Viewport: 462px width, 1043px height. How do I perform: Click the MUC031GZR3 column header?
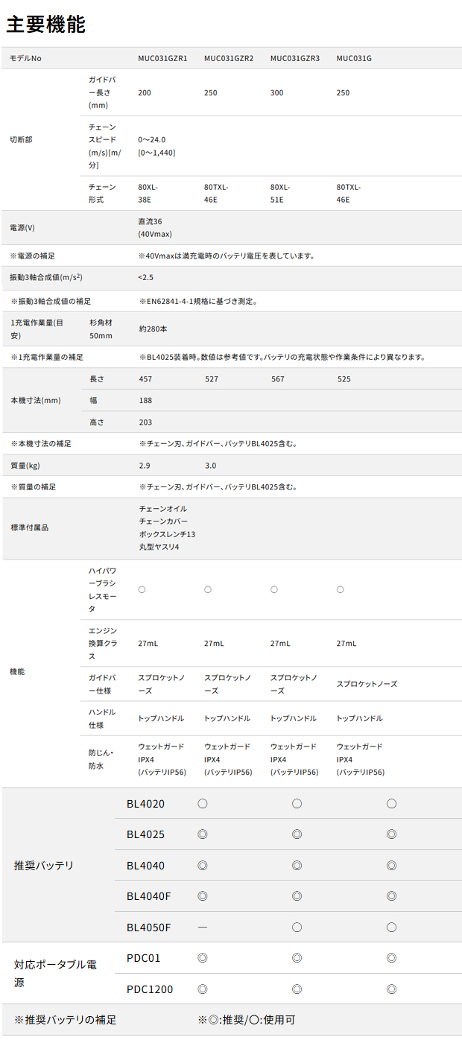point(295,58)
